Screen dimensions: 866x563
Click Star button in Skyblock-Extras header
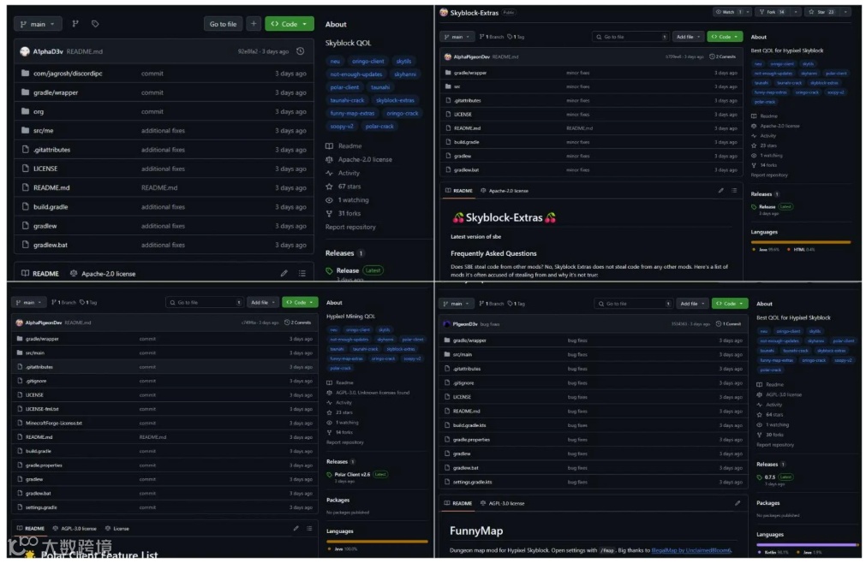click(821, 12)
